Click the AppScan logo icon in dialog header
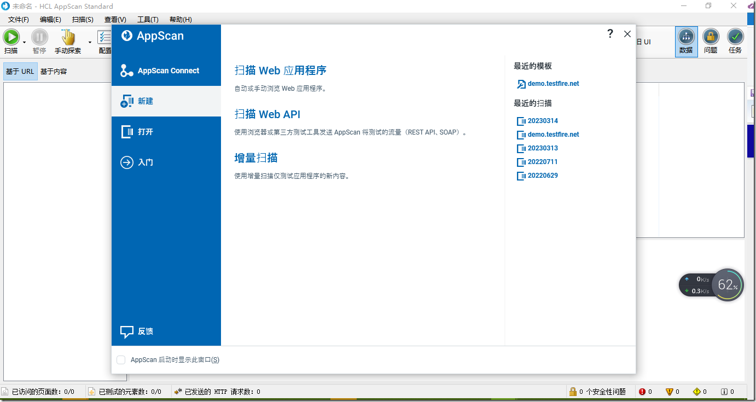The height and width of the screenshot is (402, 756). point(127,36)
